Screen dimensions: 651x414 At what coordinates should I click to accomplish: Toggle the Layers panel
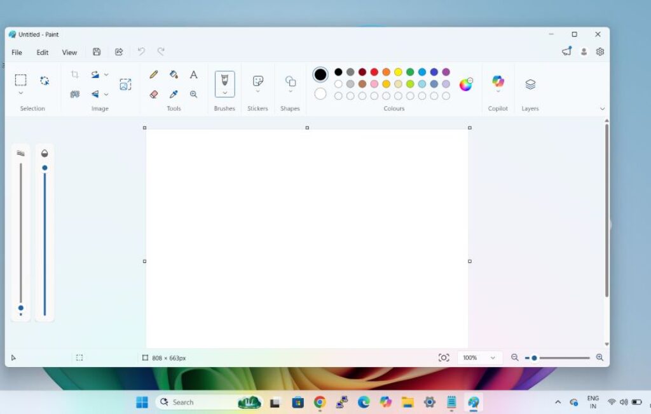[x=530, y=84]
